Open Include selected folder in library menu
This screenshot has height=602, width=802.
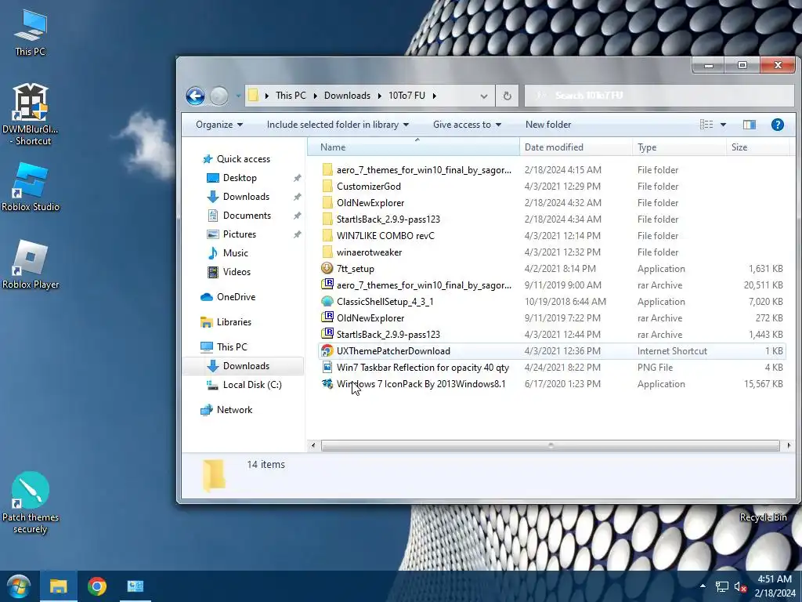(x=338, y=125)
